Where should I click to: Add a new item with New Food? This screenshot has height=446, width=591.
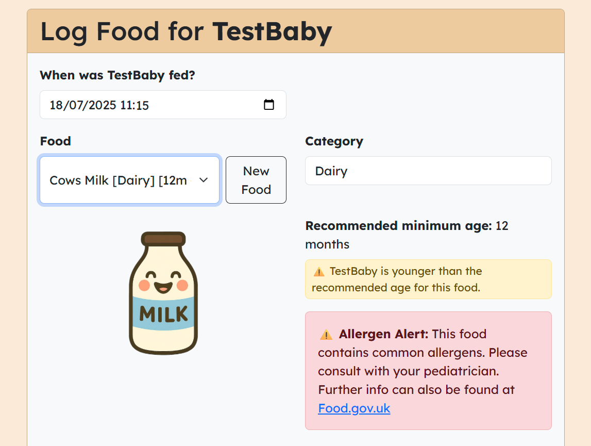[x=256, y=180]
